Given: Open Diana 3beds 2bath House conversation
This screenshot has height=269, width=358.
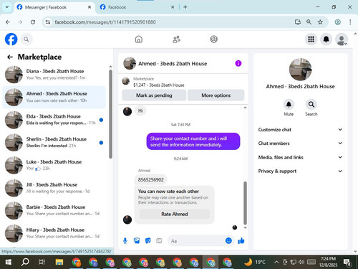Looking at the screenshot, I should [x=54, y=75].
